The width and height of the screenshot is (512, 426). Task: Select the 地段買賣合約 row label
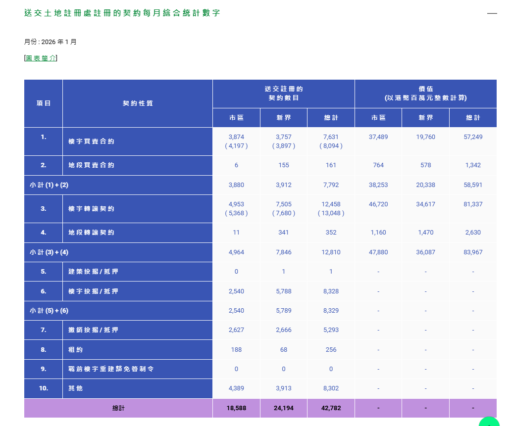pos(92,165)
